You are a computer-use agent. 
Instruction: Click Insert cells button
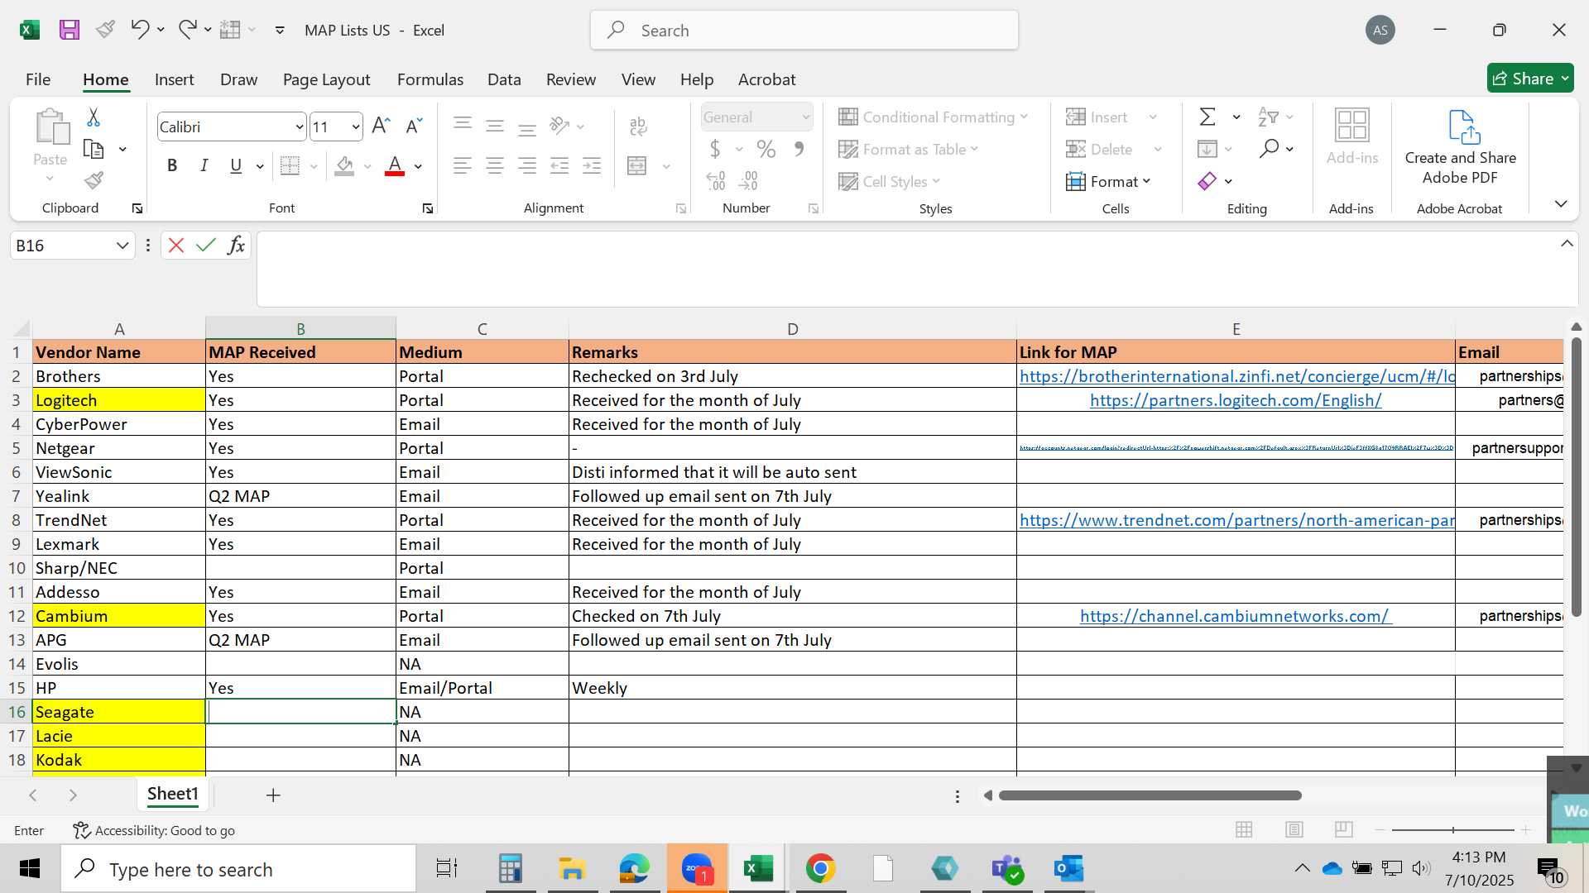1097,117
